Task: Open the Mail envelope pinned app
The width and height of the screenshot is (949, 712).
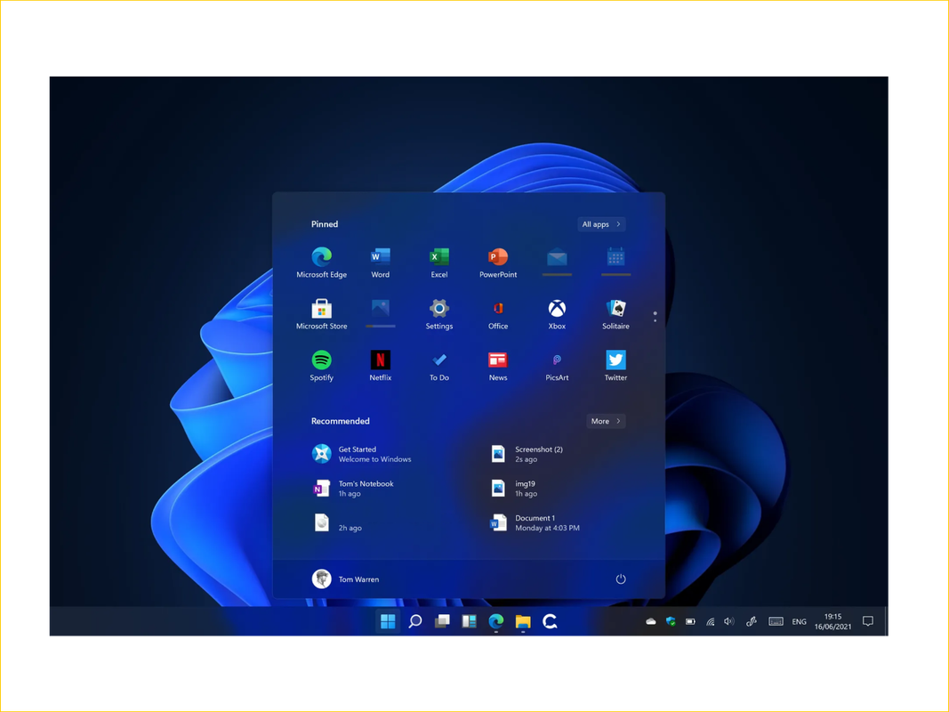Action: [x=557, y=261]
